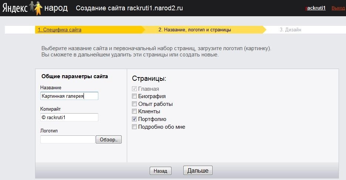This screenshot has height=180, width=346.
Task: Enable the Опыт работы page checkbox
Action: pyautogui.click(x=134, y=104)
